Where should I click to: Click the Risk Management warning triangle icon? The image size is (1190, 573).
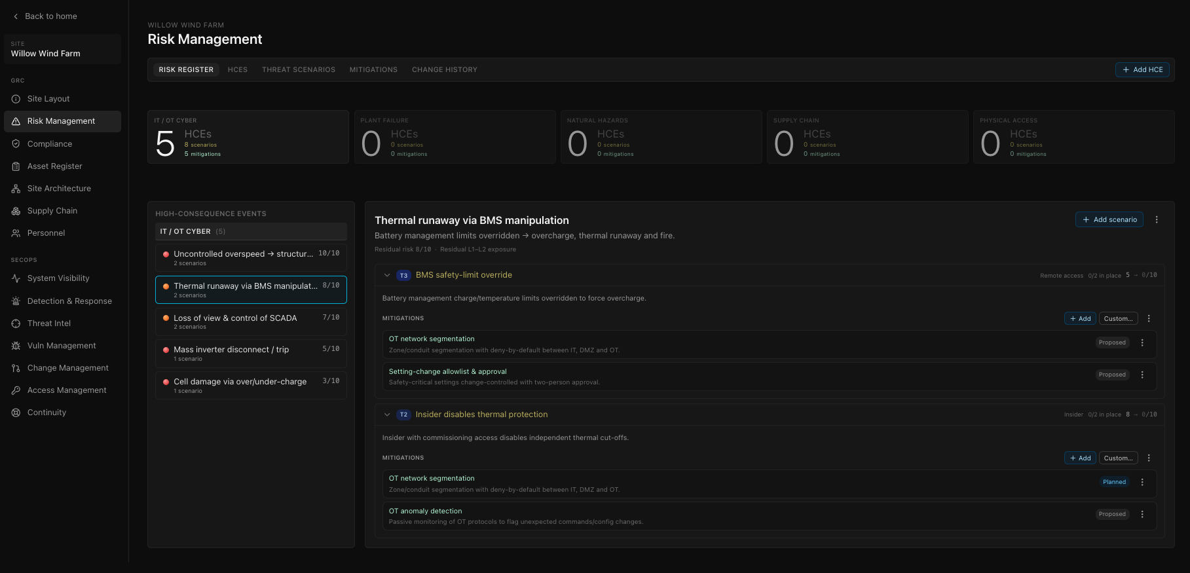pos(16,121)
